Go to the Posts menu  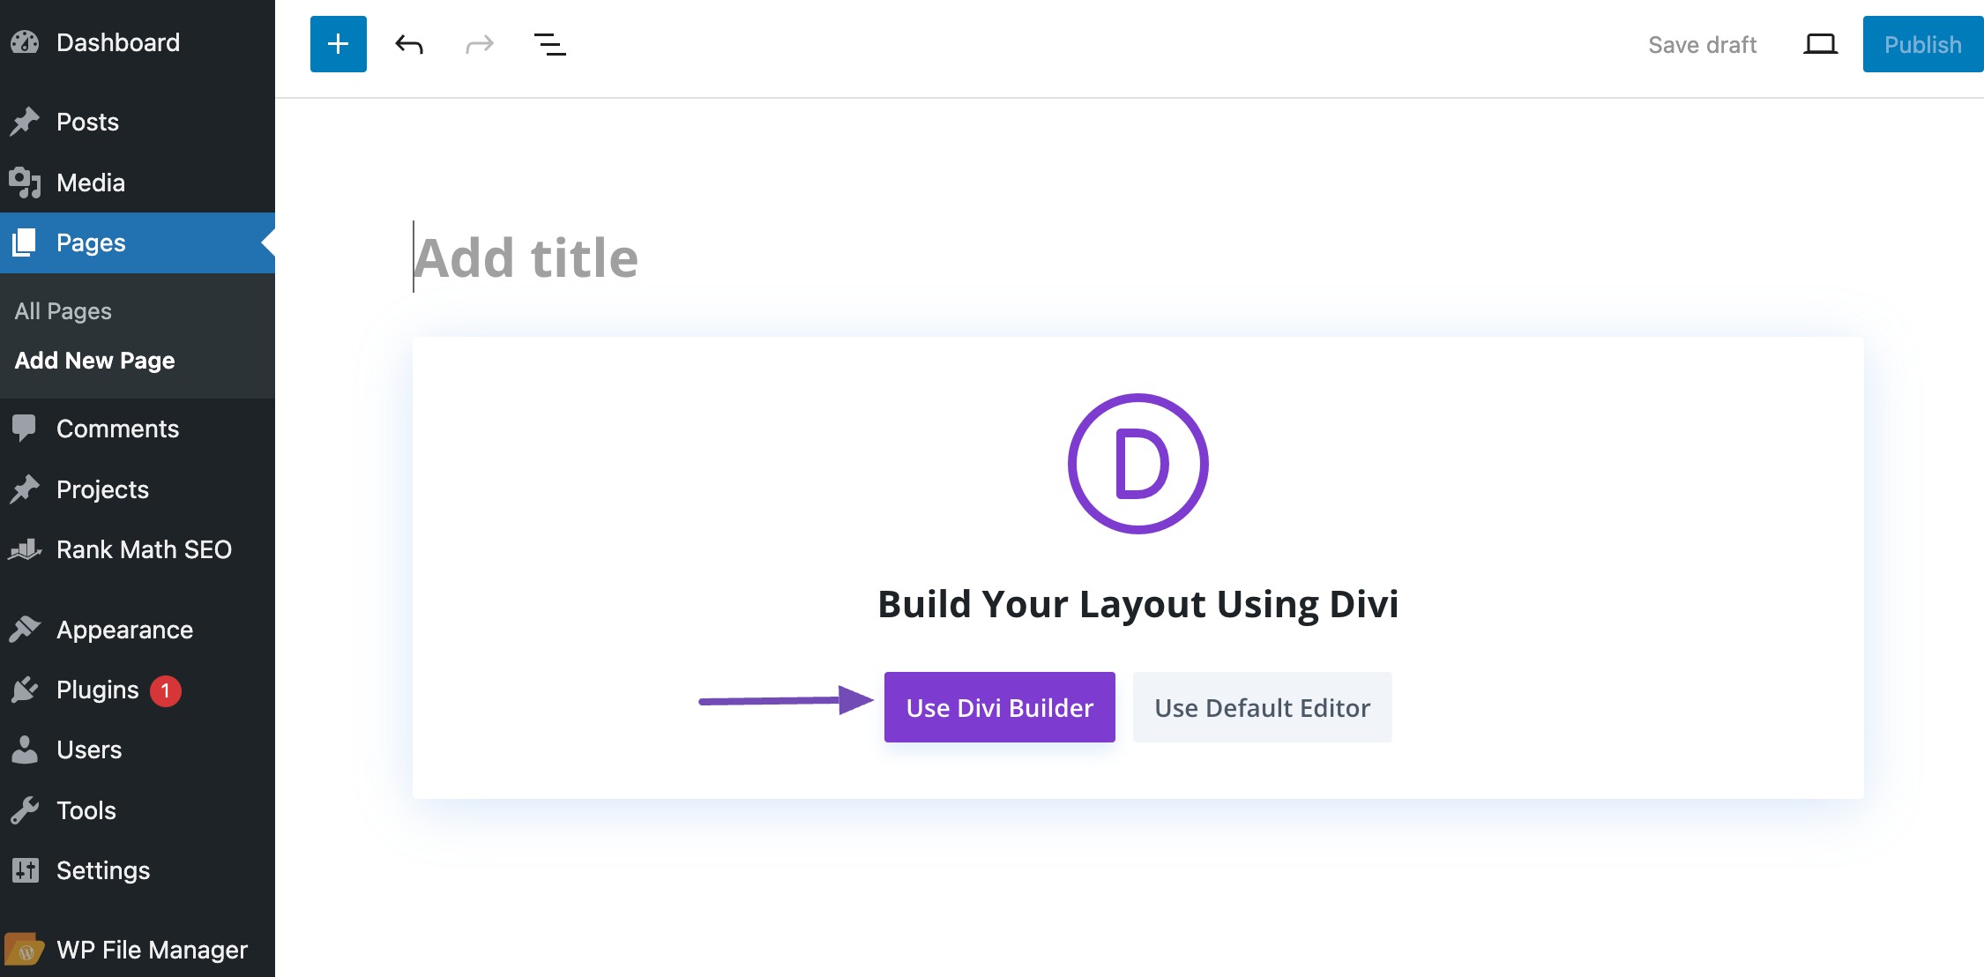tap(87, 122)
